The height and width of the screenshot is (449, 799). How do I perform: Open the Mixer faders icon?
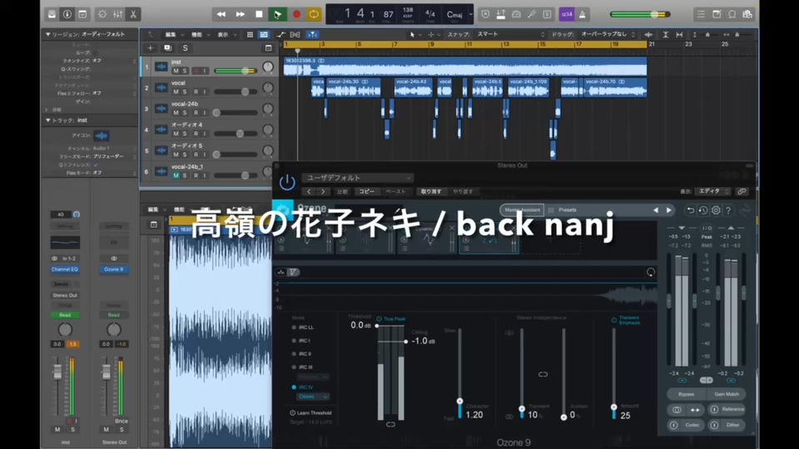coord(117,14)
